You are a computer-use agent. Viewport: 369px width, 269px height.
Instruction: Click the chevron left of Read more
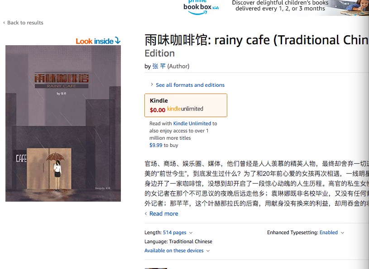[x=146, y=213]
